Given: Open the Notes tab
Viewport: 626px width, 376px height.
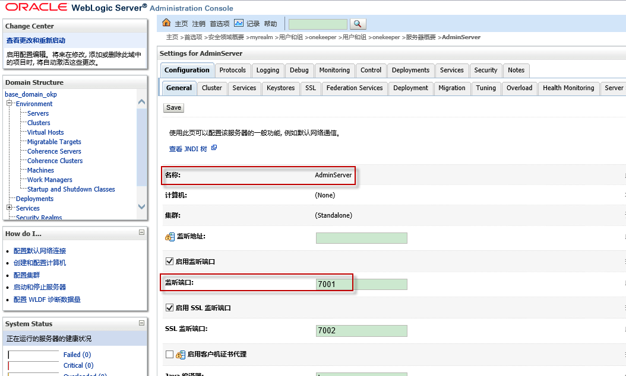Looking at the screenshot, I should pyautogui.click(x=516, y=70).
